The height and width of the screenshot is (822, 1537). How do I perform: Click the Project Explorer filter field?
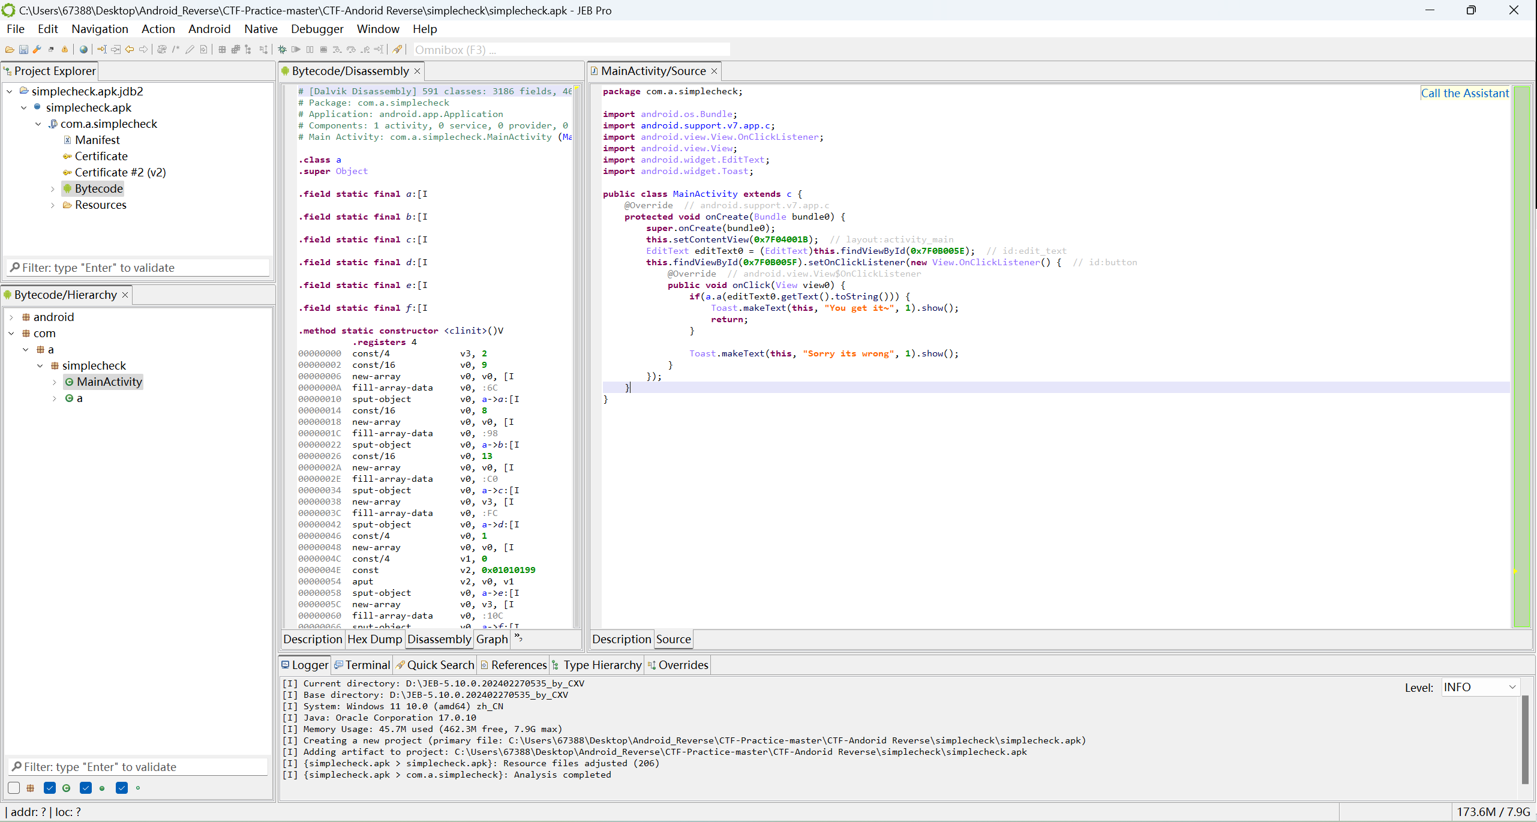[139, 268]
